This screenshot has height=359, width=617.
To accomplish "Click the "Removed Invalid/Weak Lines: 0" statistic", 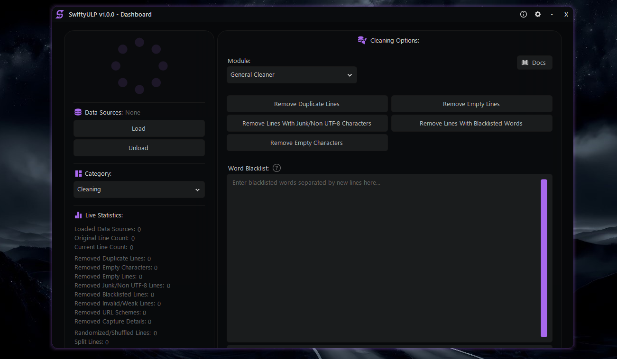I will 118,304.
